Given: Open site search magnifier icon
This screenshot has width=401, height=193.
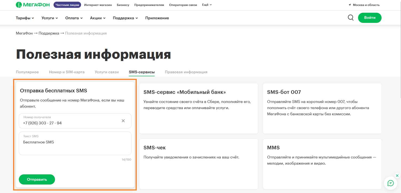Looking at the screenshot, I should pos(351,18).
